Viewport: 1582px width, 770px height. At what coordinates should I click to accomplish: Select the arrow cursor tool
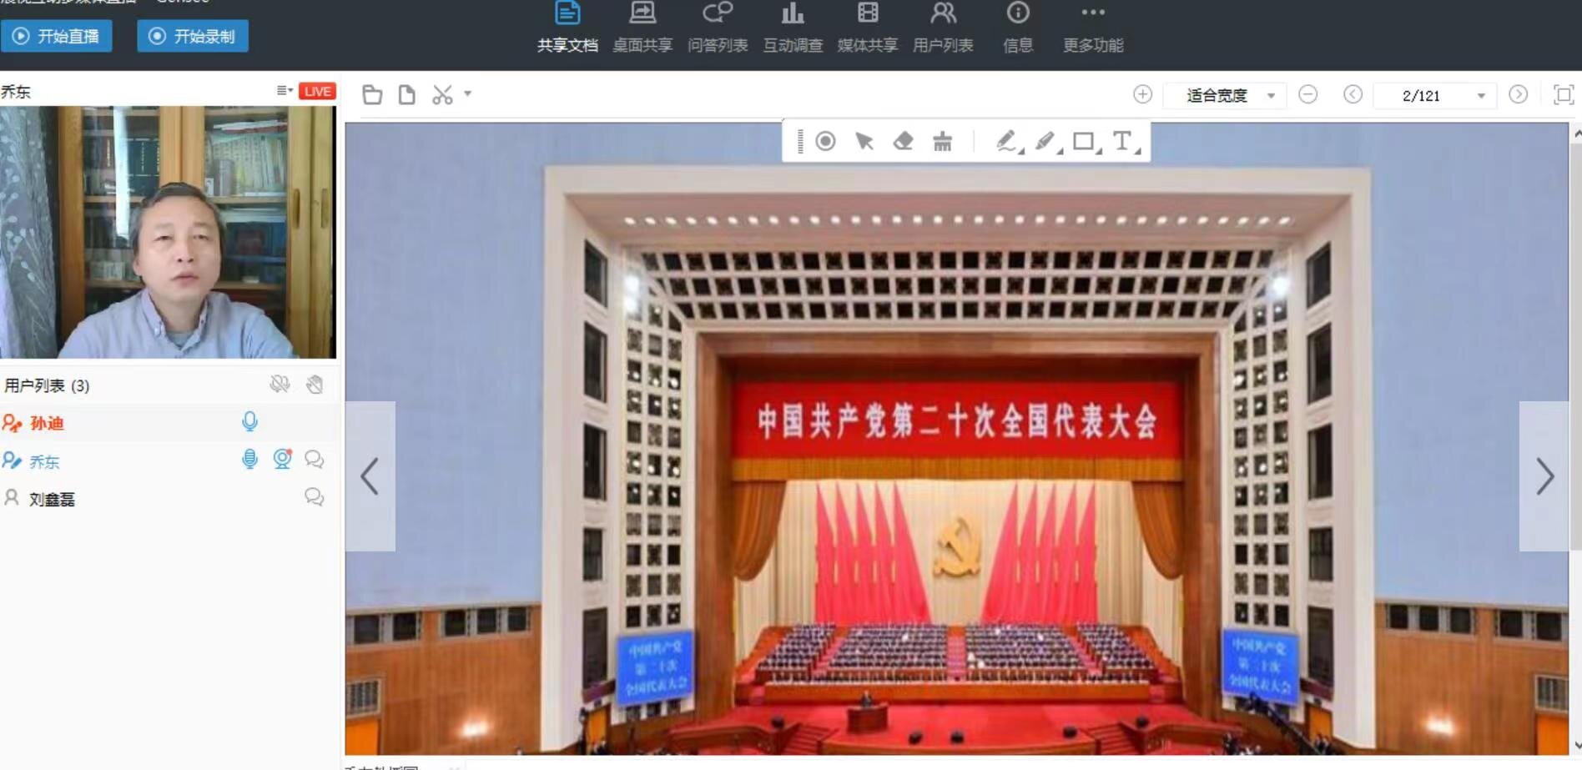(864, 141)
